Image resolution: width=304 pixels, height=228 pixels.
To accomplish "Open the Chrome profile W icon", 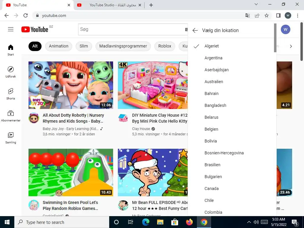I will [288, 15].
